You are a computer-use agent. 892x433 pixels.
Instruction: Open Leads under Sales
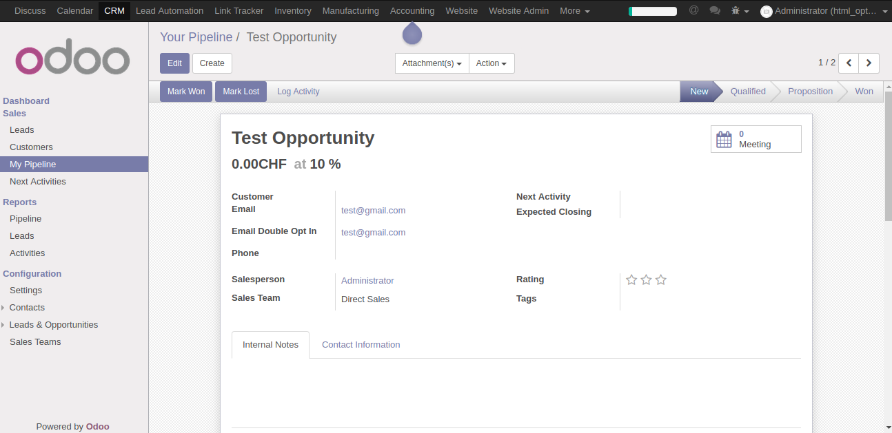click(x=21, y=130)
